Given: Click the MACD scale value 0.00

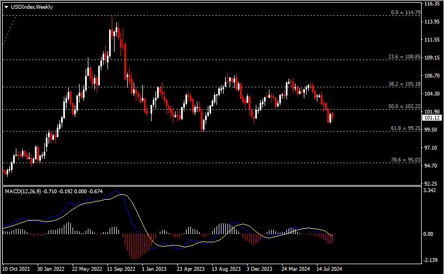Looking at the screenshot, I should pyautogui.click(x=428, y=234).
